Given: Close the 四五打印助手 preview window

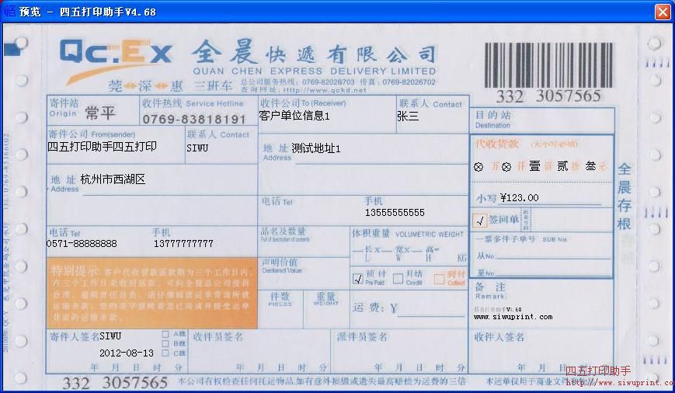Looking at the screenshot, I should [663, 12].
